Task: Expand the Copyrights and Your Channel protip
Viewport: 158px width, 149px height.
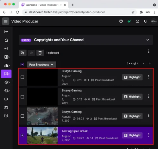Action: coord(148,40)
